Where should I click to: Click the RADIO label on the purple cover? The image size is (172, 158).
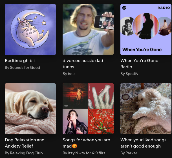click(164, 8)
